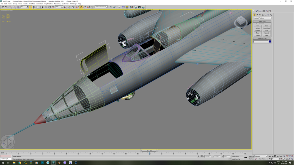This screenshot has width=294, height=165.
Task: Select the Scale tool
Action: coord(53,7)
